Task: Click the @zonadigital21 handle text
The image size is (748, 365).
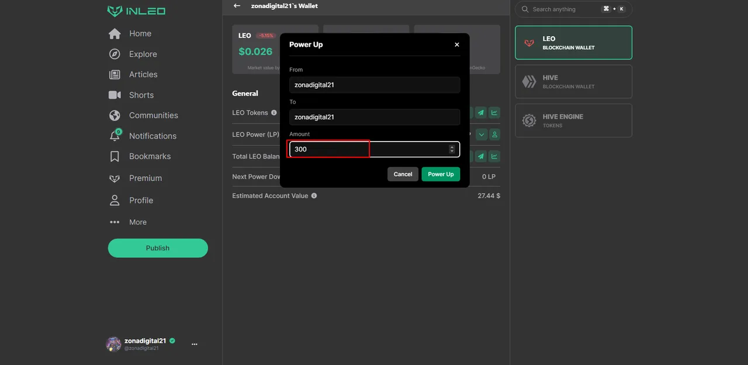Action: tap(141, 348)
